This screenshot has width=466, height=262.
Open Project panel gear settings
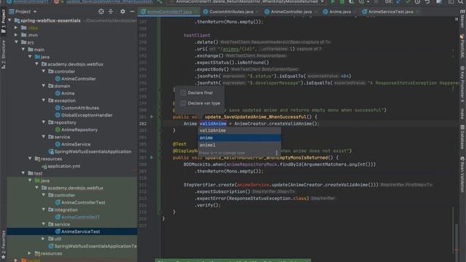(x=122, y=12)
